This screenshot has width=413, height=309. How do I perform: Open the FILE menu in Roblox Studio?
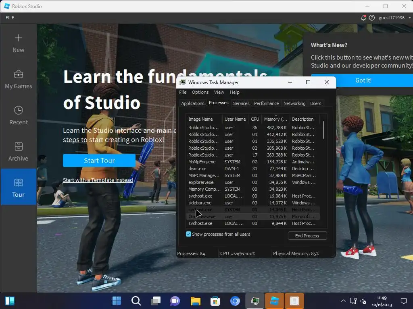(x=10, y=18)
